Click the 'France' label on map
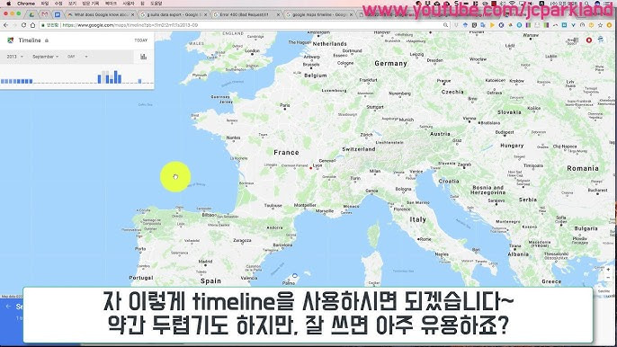This screenshot has height=347, width=617. point(286,153)
